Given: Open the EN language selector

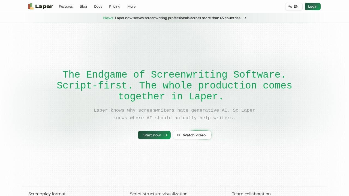Looking at the screenshot, I should 294,7.
